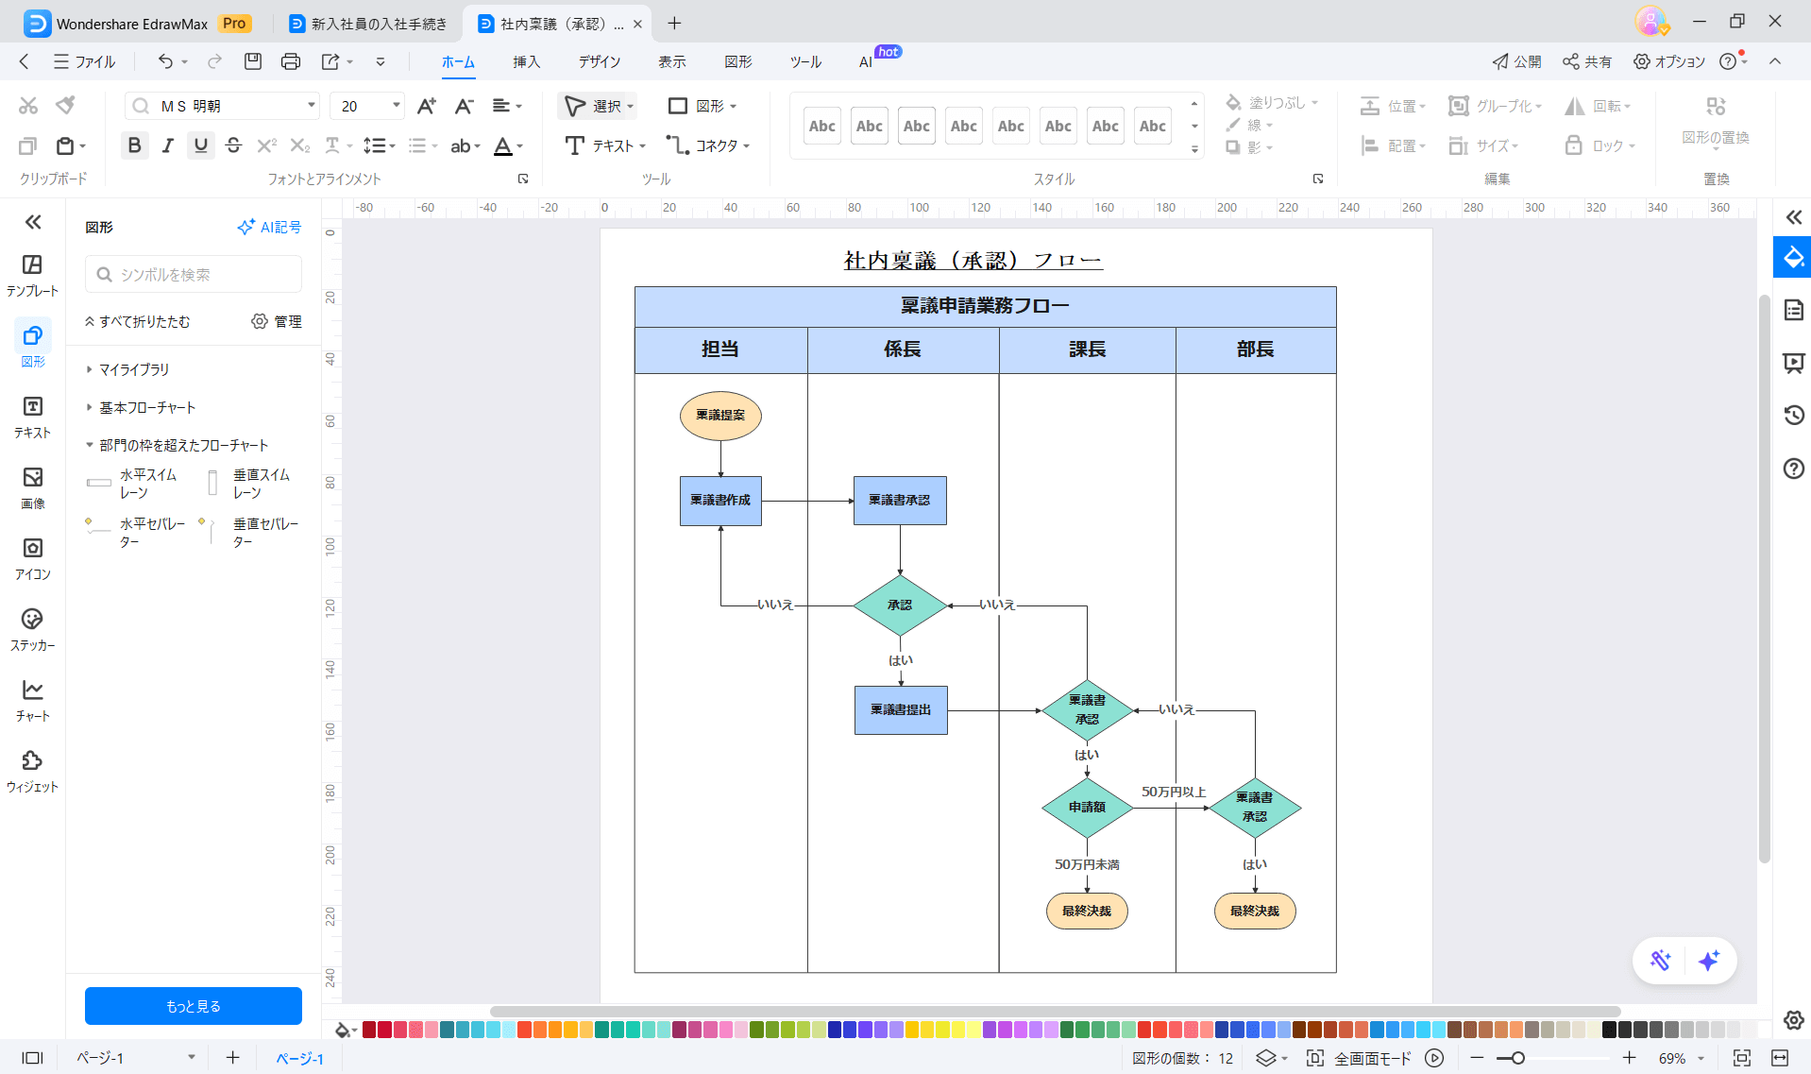Image resolution: width=1811 pixels, height=1074 pixels.
Task: Switch to the ツール ribbon tab
Action: pos(805,61)
